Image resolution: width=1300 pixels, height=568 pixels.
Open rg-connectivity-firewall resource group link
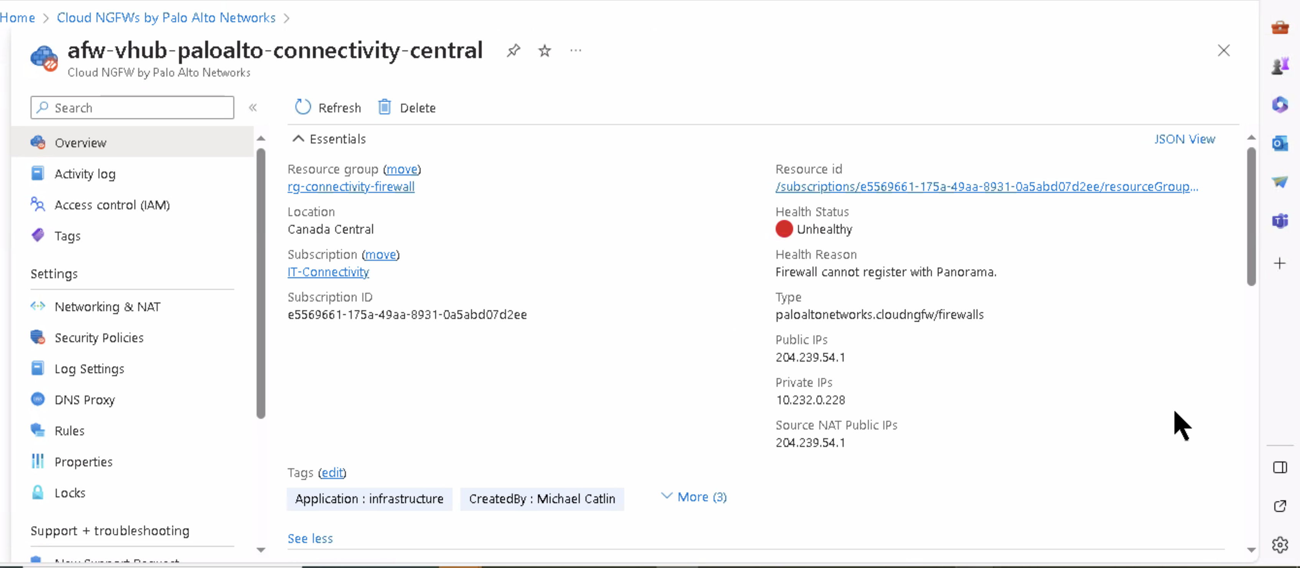coord(351,187)
